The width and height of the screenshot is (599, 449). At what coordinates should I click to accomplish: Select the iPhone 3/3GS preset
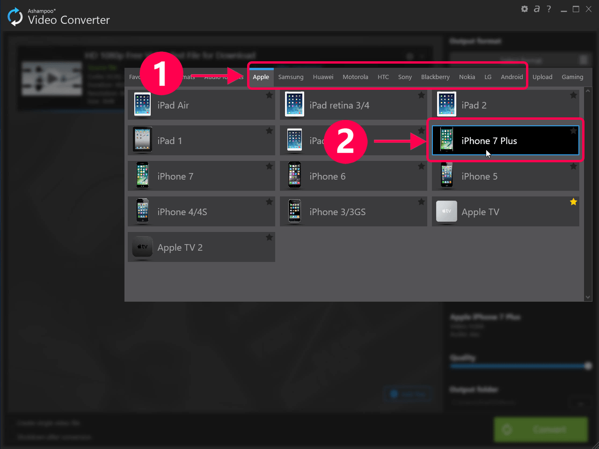point(353,211)
